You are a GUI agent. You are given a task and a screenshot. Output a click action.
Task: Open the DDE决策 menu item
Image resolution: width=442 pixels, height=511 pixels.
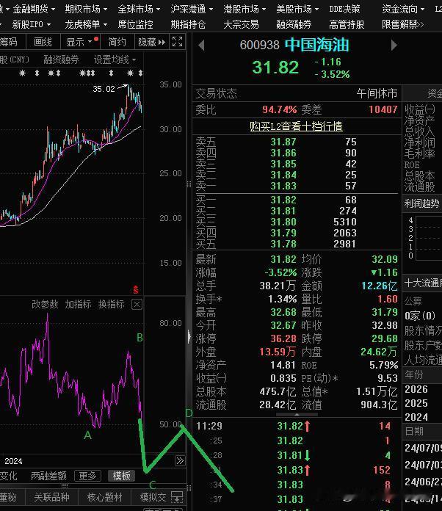point(344,9)
